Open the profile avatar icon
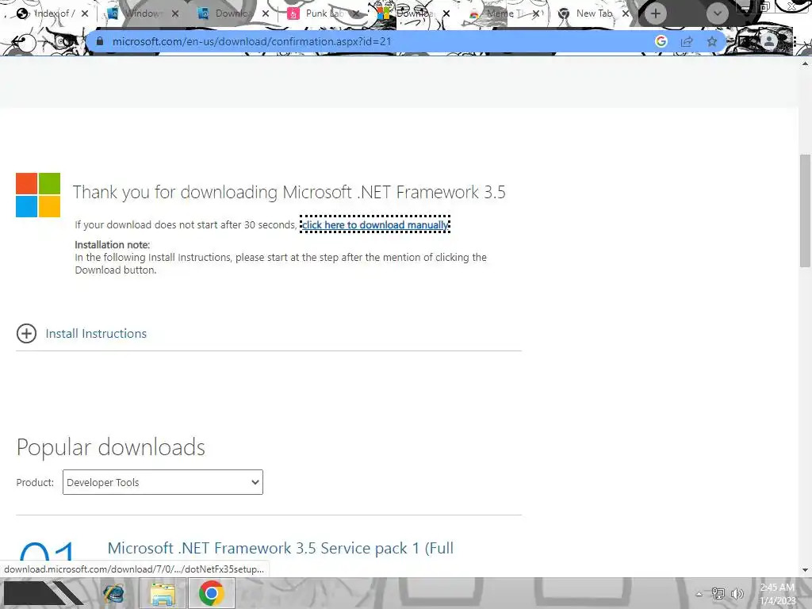812x609 pixels. point(769,41)
